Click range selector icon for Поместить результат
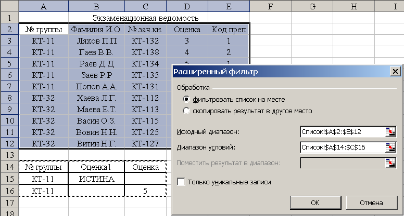This screenshot has height=216, width=404. (x=390, y=163)
